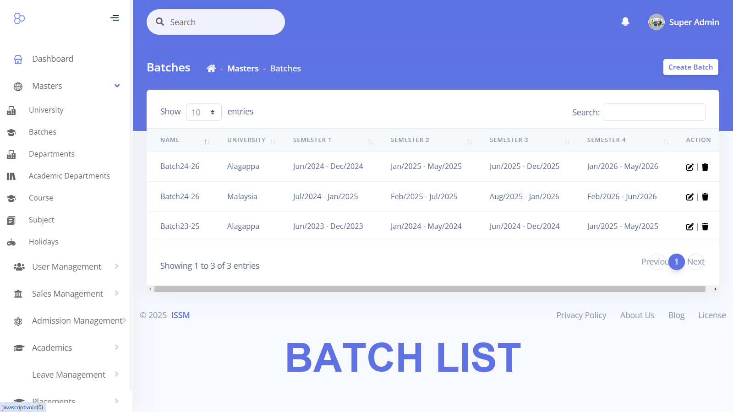Click the edit icon for Batch23-25
Image resolution: width=733 pixels, height=412 pixels.
(x=689, y=227)
